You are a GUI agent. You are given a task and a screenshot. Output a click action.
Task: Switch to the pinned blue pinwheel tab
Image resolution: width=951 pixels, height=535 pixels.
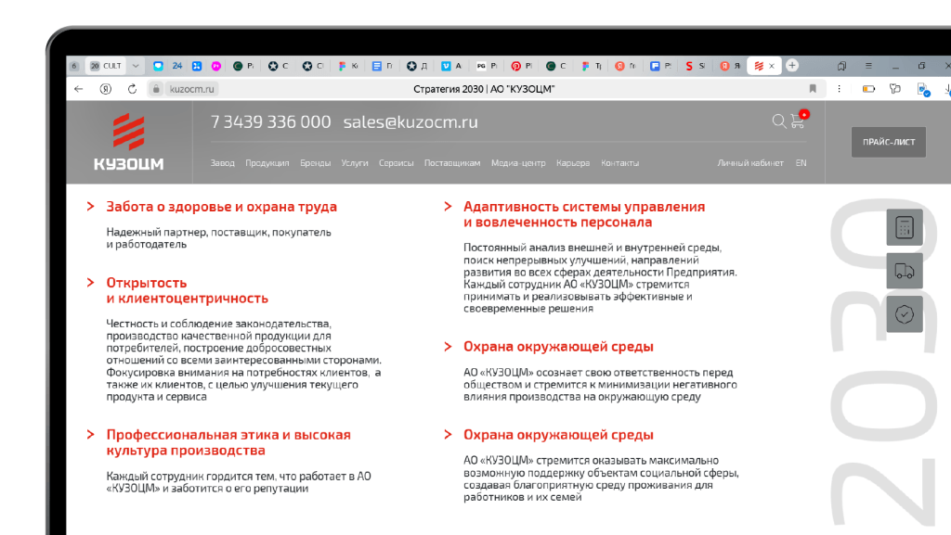tap(197, 66)
